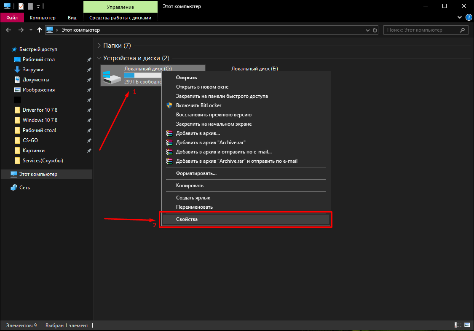The width and height of the screenshot is (474, 331).
Task: Open Рабочий стол in Quick access
Action: pyautogui.click(x=38, y=59)
